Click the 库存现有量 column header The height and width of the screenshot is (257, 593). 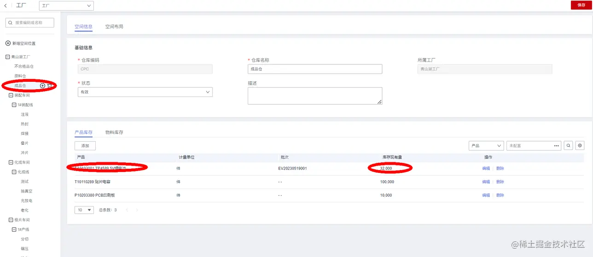pyautogui.click(x=391, y=157)
